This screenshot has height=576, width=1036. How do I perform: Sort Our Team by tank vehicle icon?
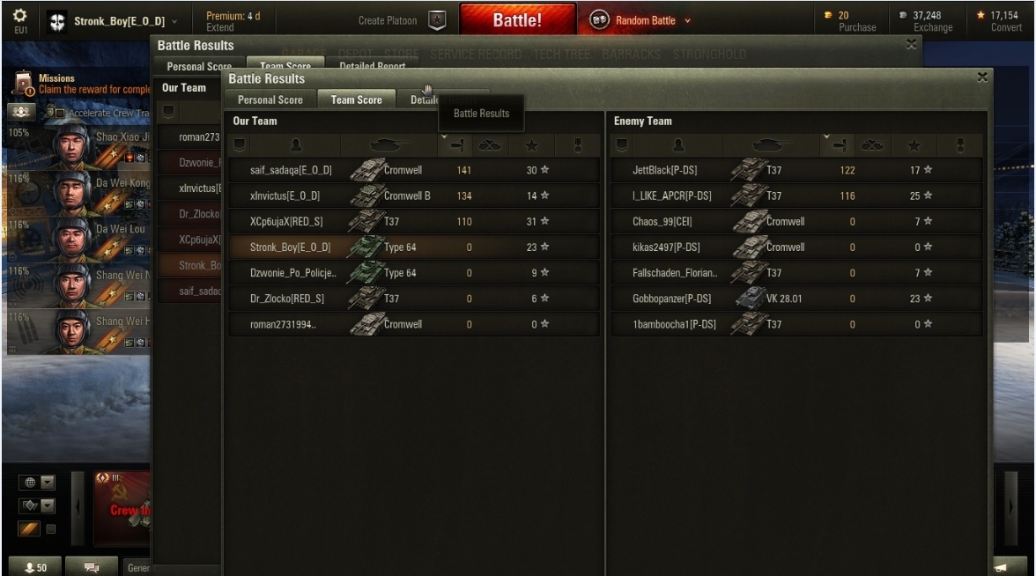coord(389,145)
